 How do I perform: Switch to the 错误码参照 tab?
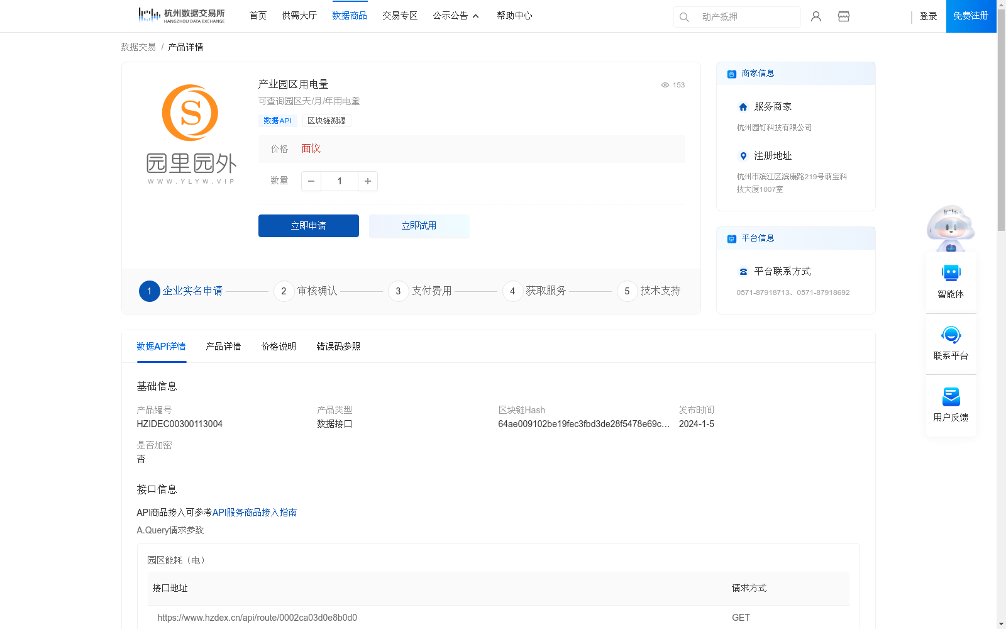click(x=338, y=347)
